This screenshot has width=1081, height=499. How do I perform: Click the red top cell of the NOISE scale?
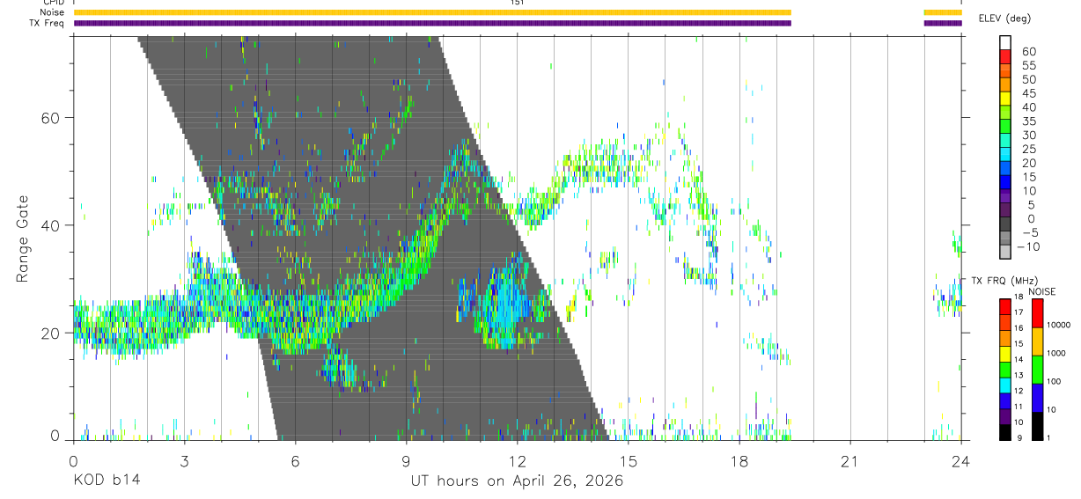point(1037,312)
